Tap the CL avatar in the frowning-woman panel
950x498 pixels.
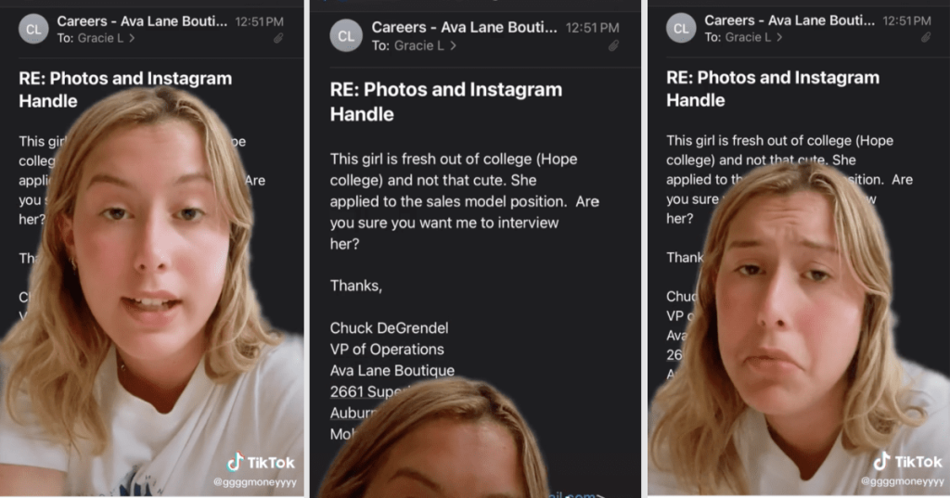(681, 29)
